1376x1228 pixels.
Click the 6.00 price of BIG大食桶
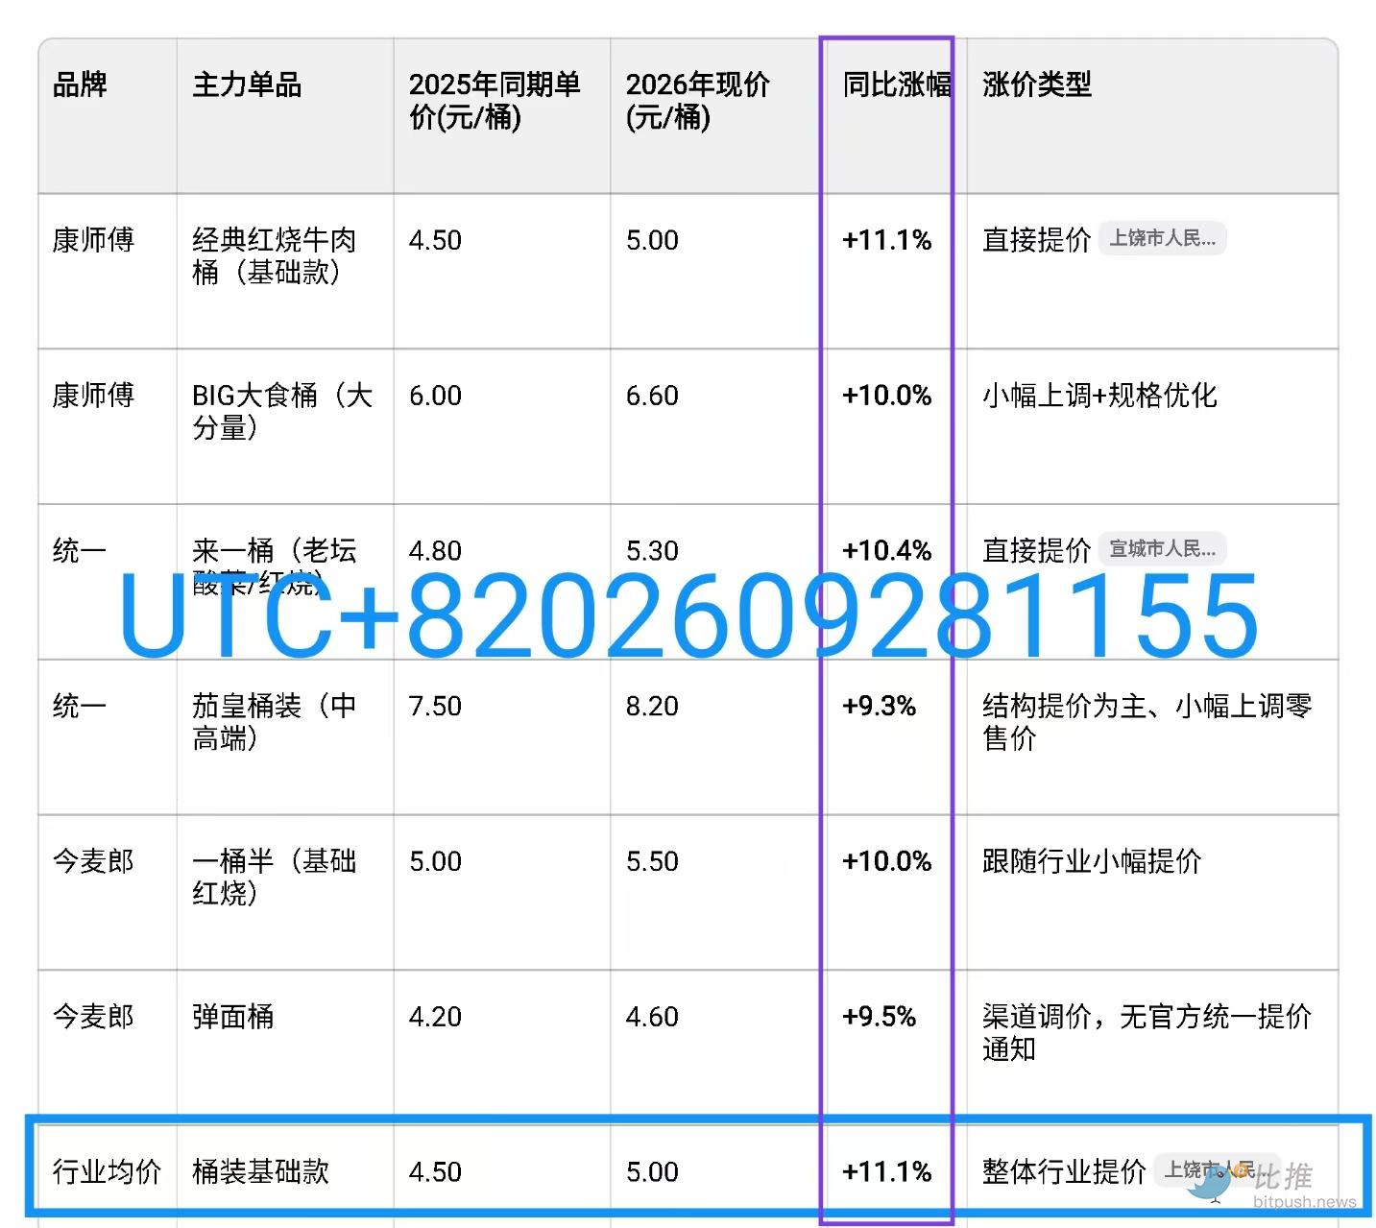[435, 396]
